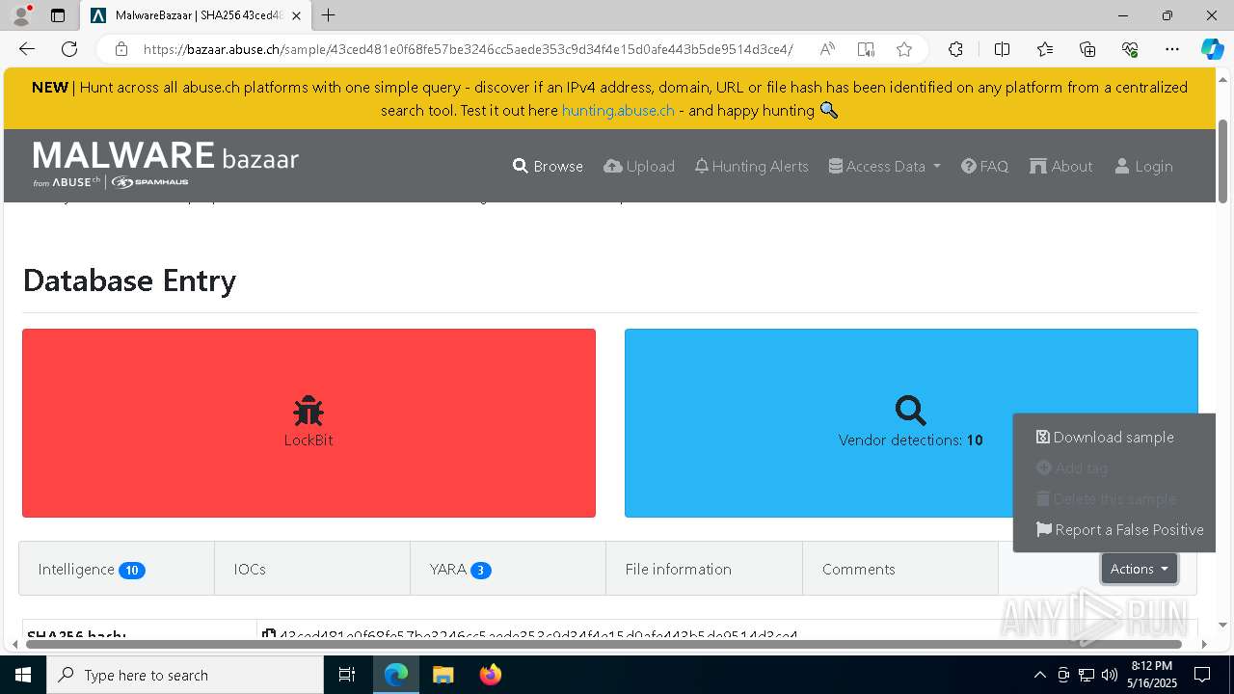Click the Login link
The height and width of the screenshot is (694, 1234).
click(1143, 166)
